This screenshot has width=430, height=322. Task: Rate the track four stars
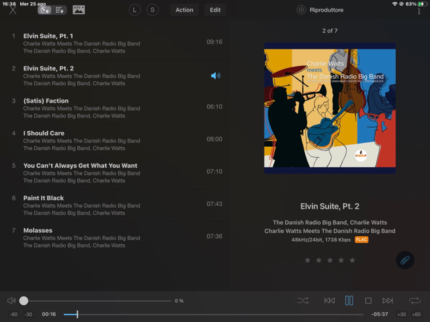pyautogui.click(x=341, y=260)
